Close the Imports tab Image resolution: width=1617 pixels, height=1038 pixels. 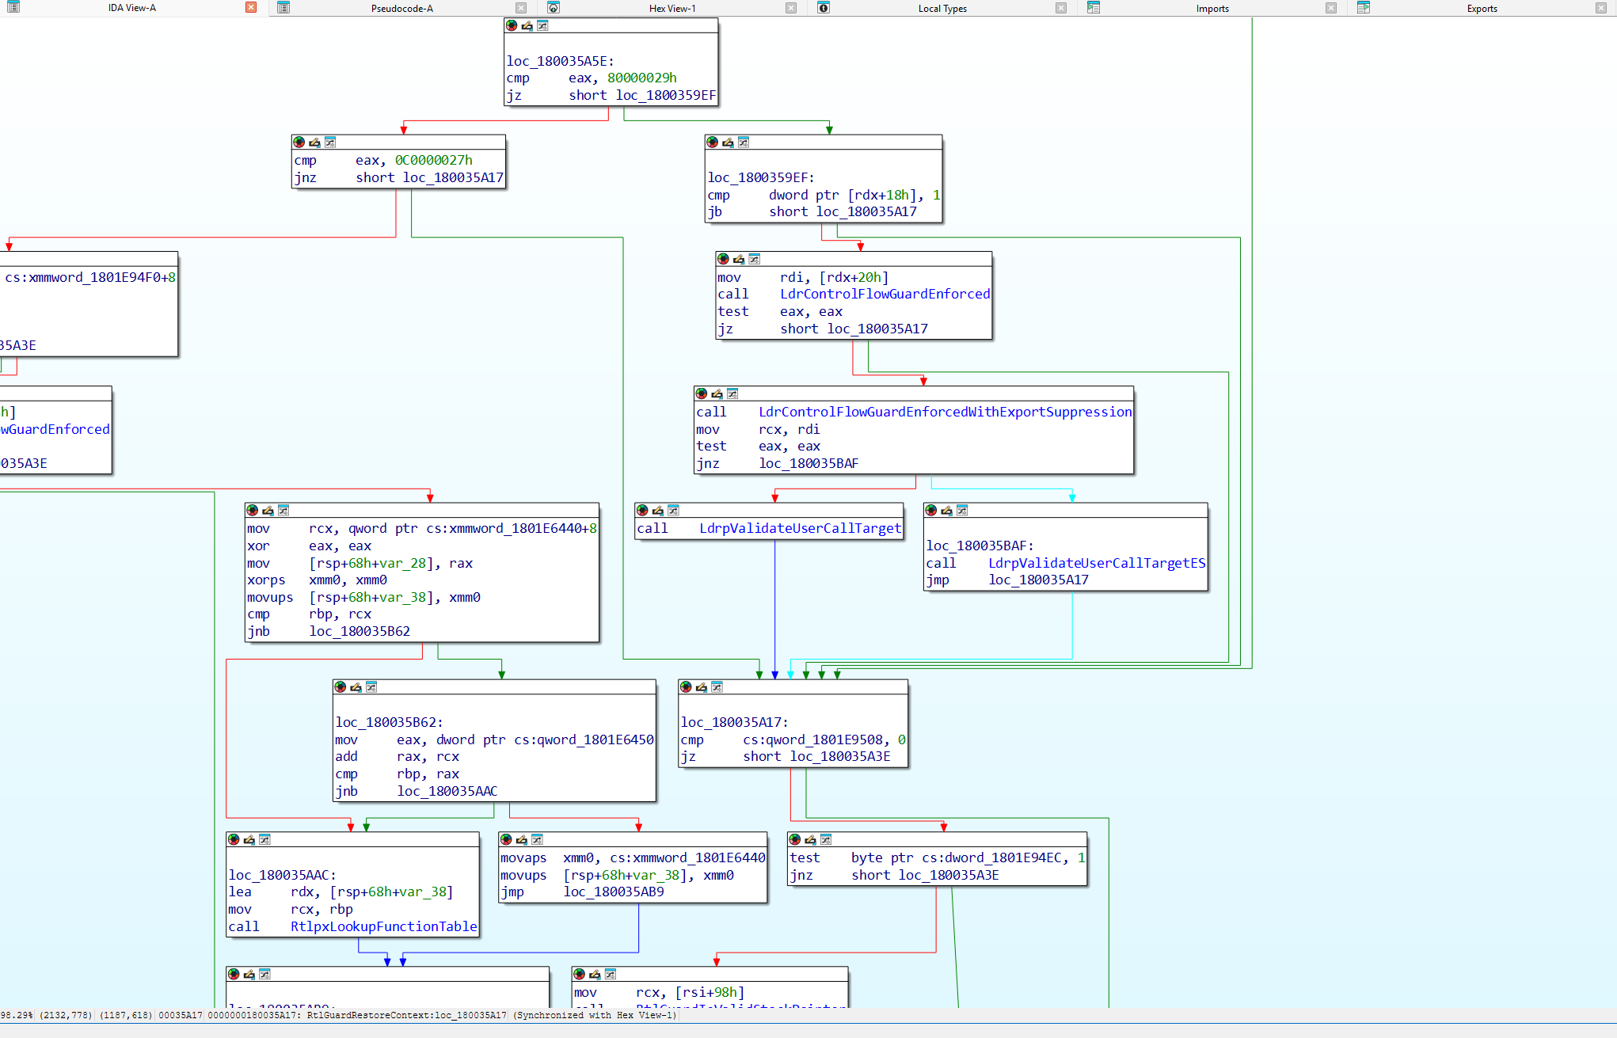(x=1331, y=8)
